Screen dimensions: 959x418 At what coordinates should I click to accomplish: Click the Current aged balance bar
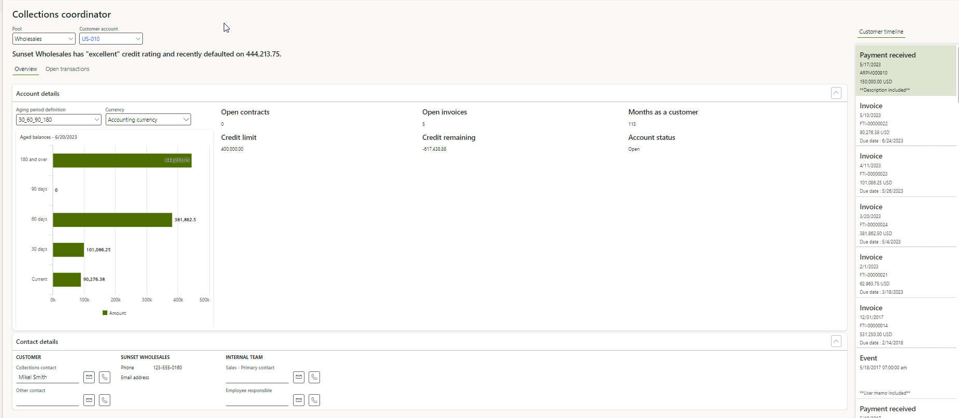(x=67, y=279)
